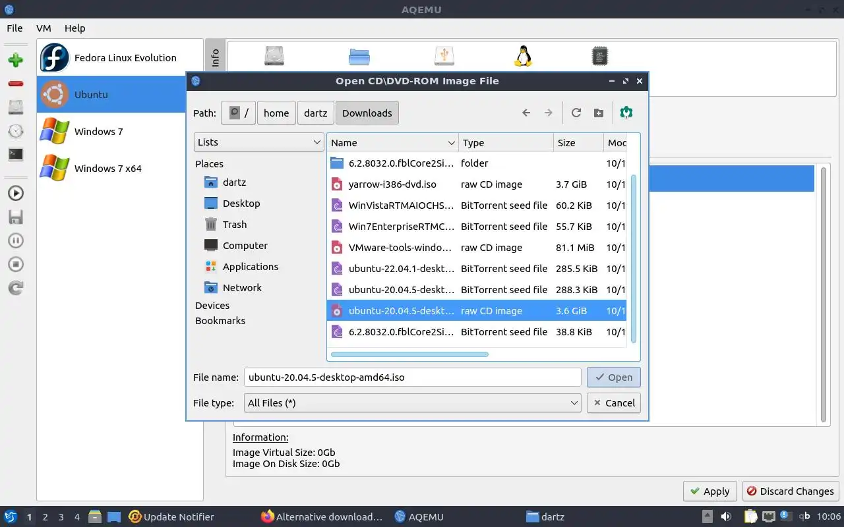Open the Help menu
Viewport: 844px width, 527px height.
pyautogui.click(x=75, y=28)
